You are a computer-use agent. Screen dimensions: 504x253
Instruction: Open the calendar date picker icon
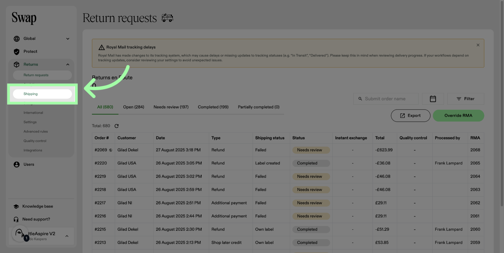[433, 99]
